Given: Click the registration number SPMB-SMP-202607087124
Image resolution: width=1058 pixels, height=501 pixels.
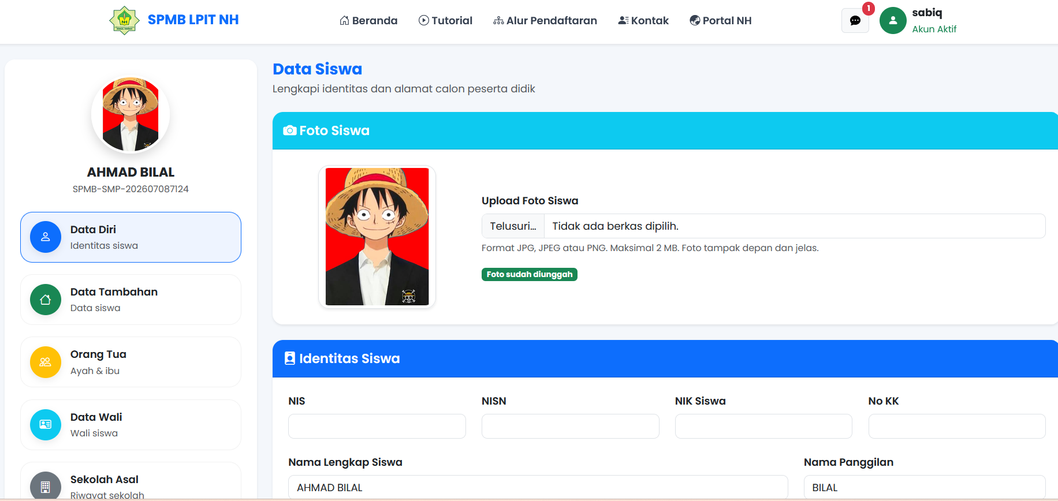Looking at the screenshot, I should tap(131, 189).
